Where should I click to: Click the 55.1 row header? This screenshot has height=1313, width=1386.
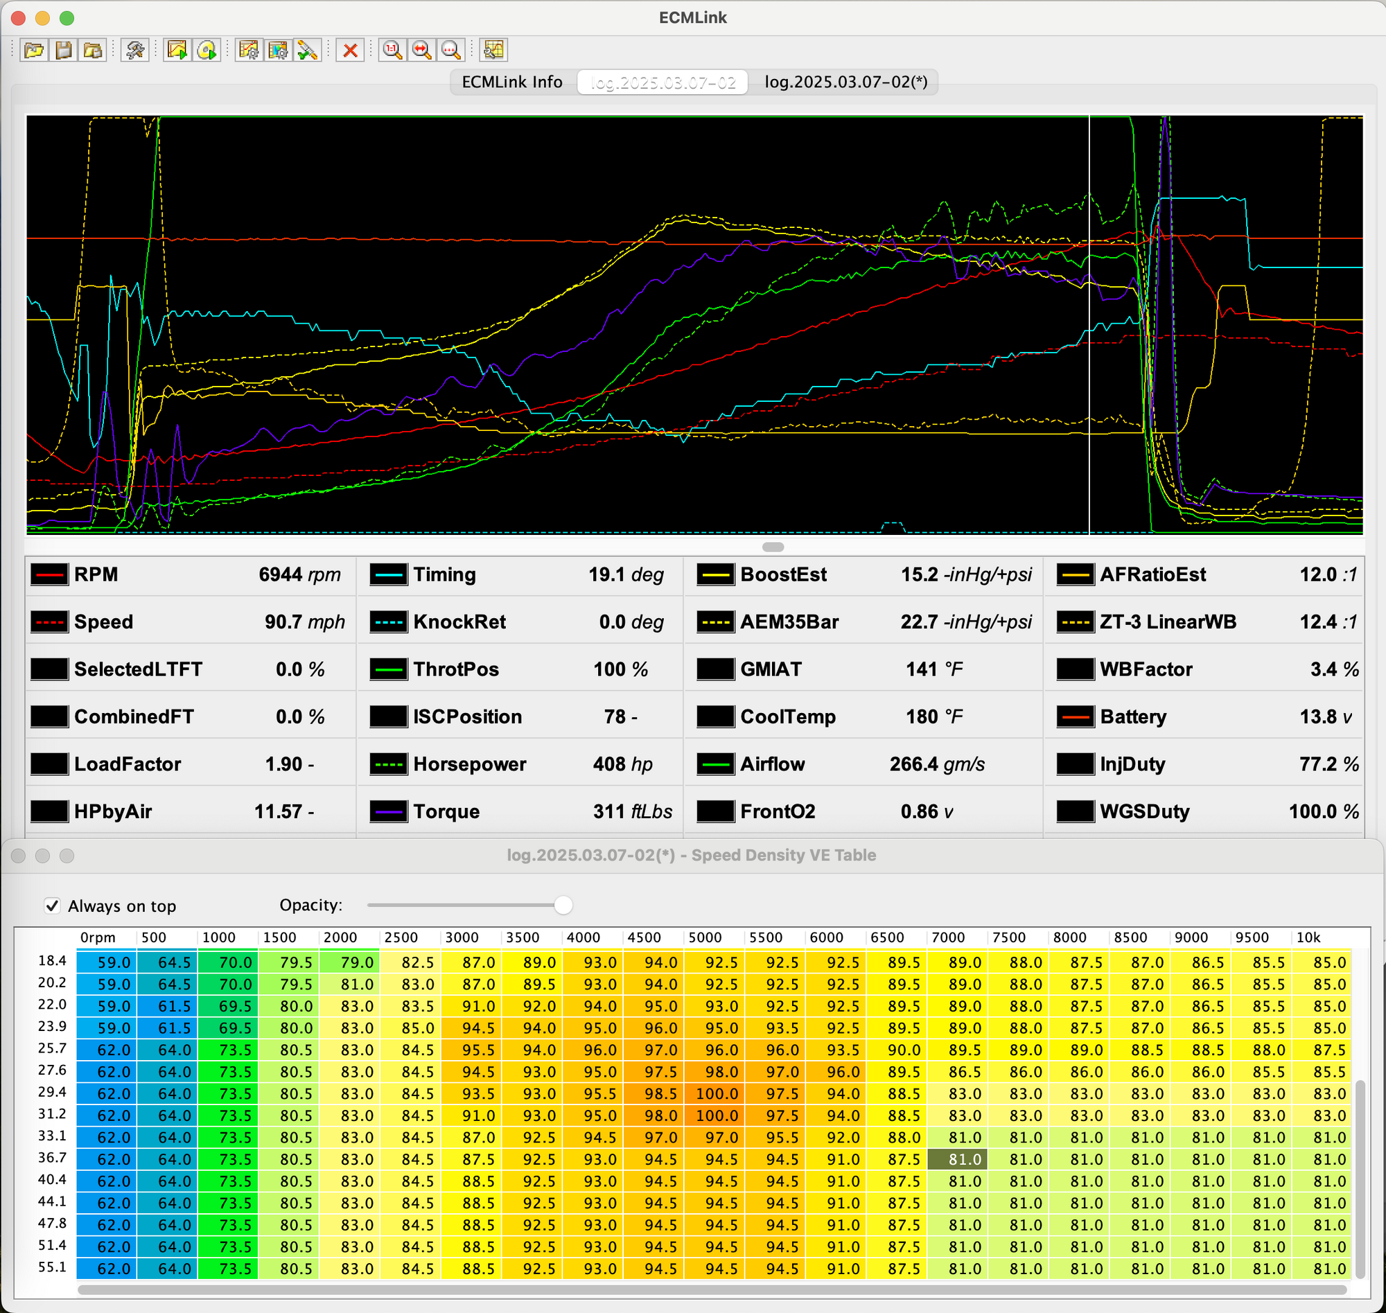coord(52,1267)
